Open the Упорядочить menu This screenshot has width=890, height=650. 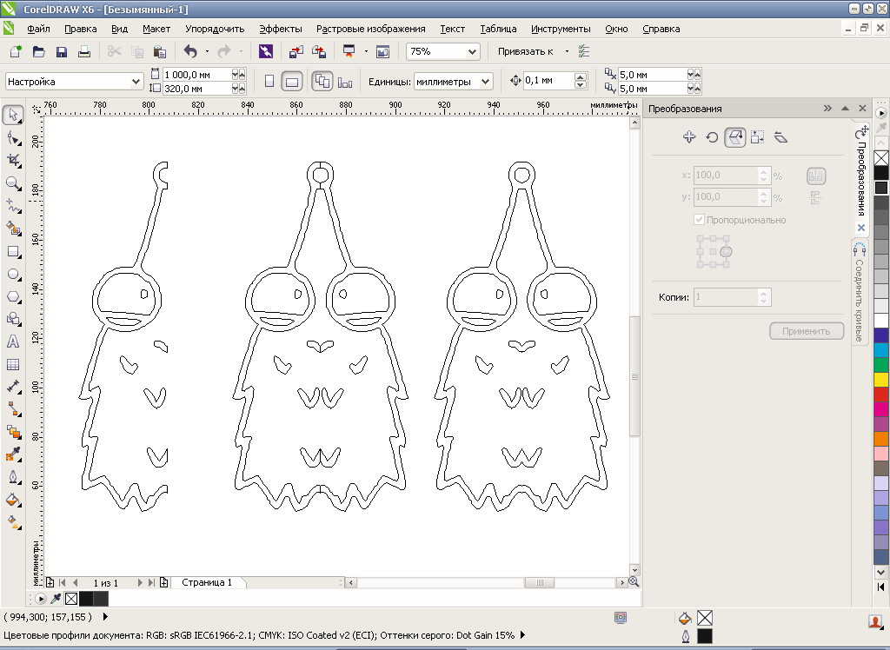(215, 29)
